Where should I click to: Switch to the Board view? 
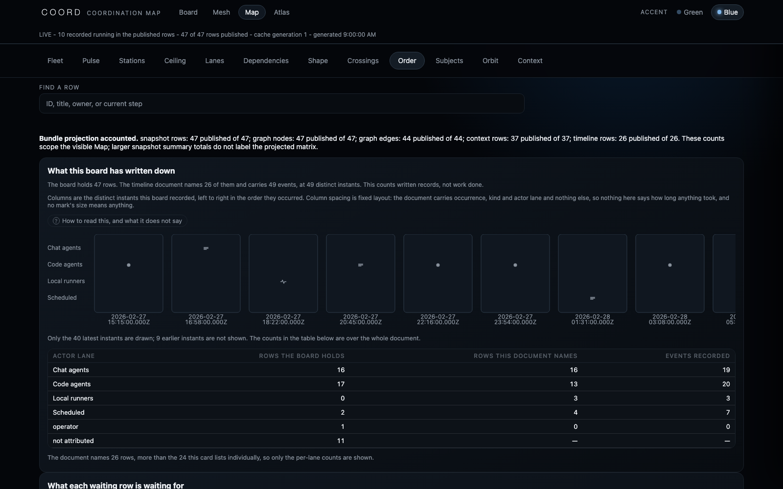coord(188,12)
